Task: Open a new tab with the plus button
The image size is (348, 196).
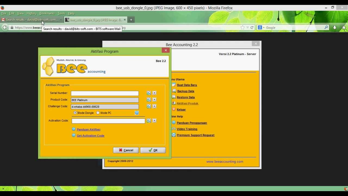Action: 131,20
